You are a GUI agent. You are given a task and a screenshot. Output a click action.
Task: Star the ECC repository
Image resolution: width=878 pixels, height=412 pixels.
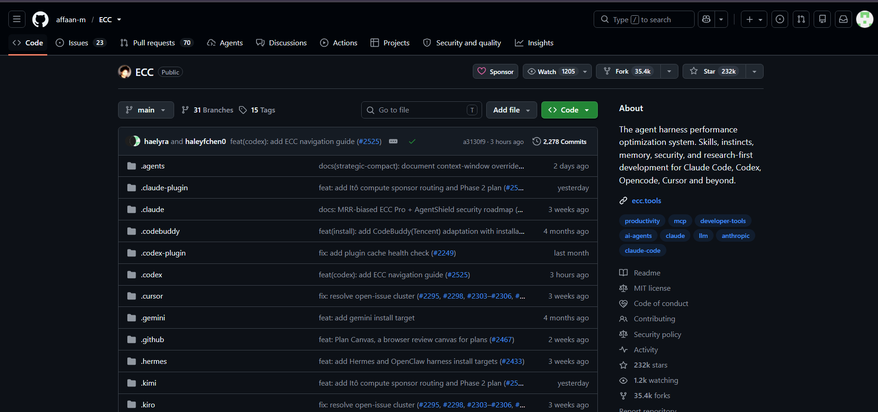tap(714, 71)
